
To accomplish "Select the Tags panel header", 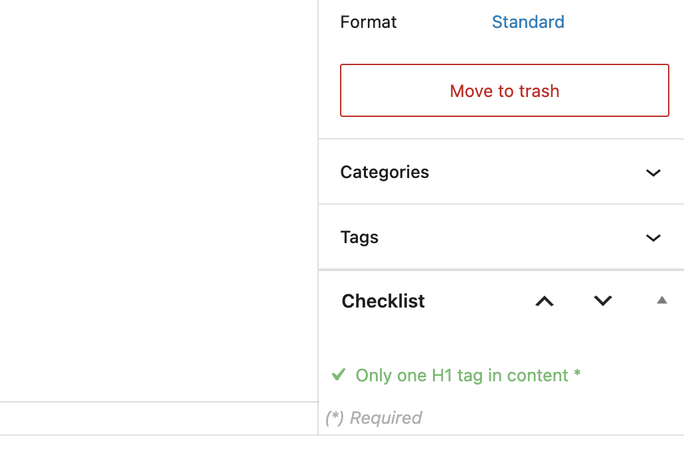I will [359, 237].
